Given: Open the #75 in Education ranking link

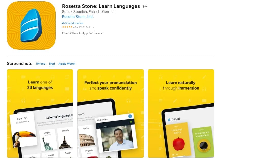Looking at the screenshot, I should (x=73, y=23).
